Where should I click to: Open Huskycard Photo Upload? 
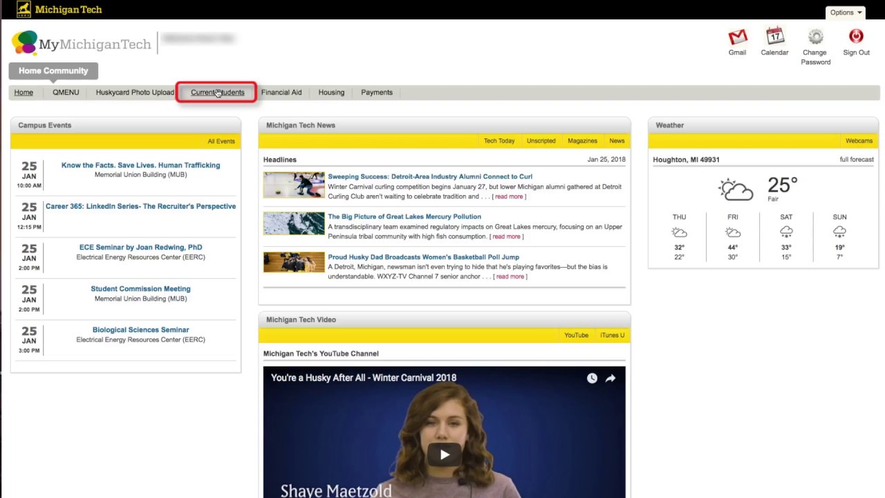135,93
